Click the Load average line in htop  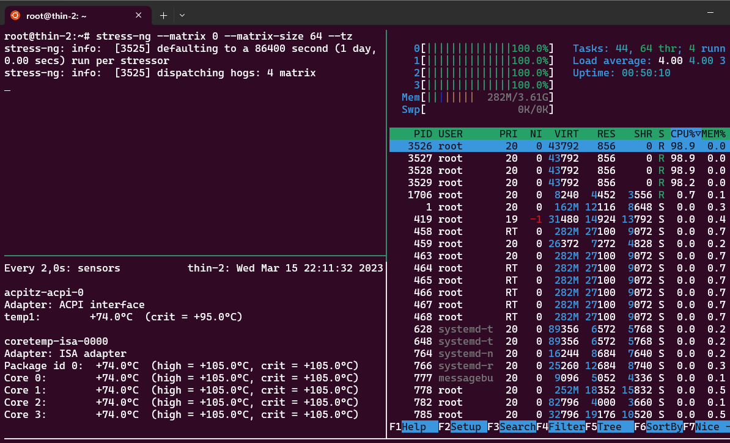pos(649,60)
